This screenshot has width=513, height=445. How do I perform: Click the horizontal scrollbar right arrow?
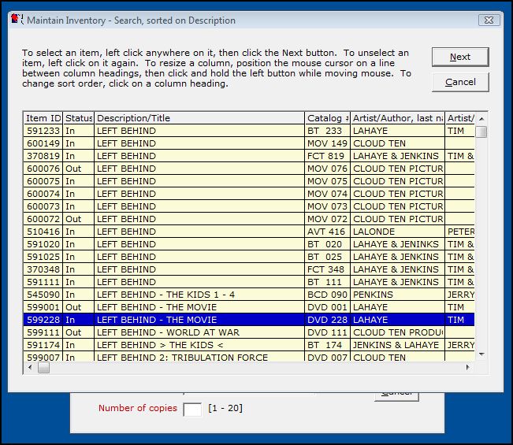coord(468,368)
